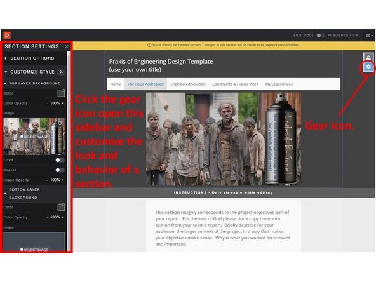Decrease bottom layer Color Opacity
The height and width of the screenshot is (282, 376).
pyautogui.click(x=48, y=217)
